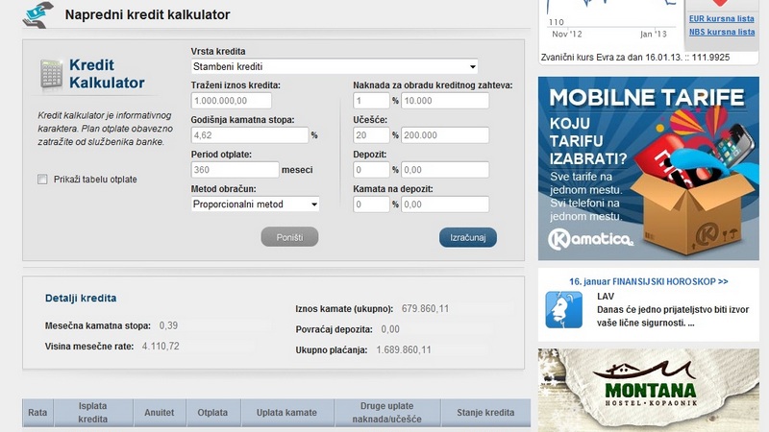Click the Druge uplate naknada/učešće header
This screenshot has width=769, height=432.
coord(387,413)
